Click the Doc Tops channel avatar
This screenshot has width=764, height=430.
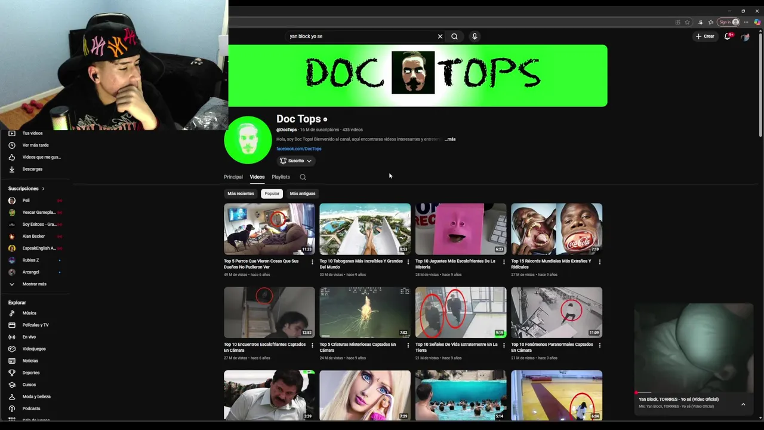(248, 140)
